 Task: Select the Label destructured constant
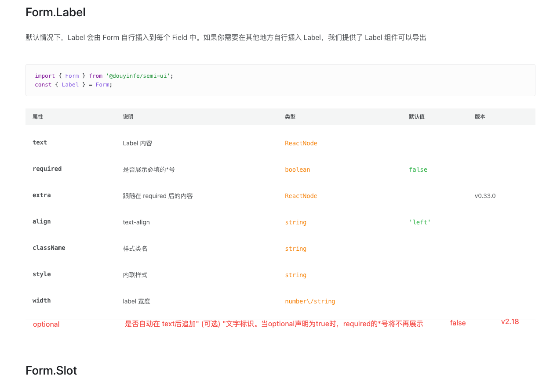click(70, 84)
